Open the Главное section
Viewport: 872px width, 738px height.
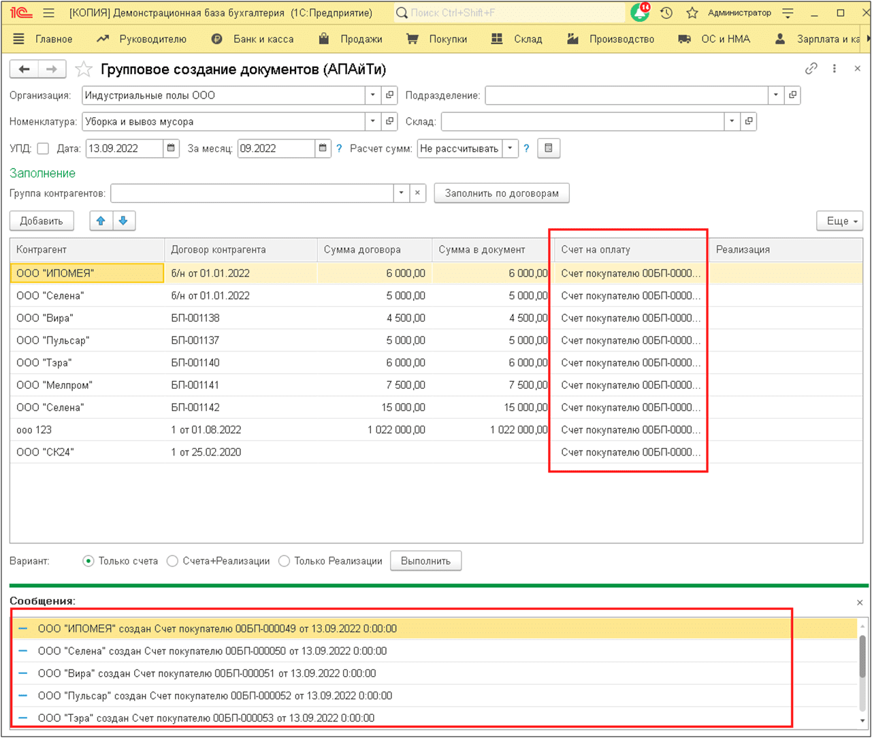tap(43, 39)
